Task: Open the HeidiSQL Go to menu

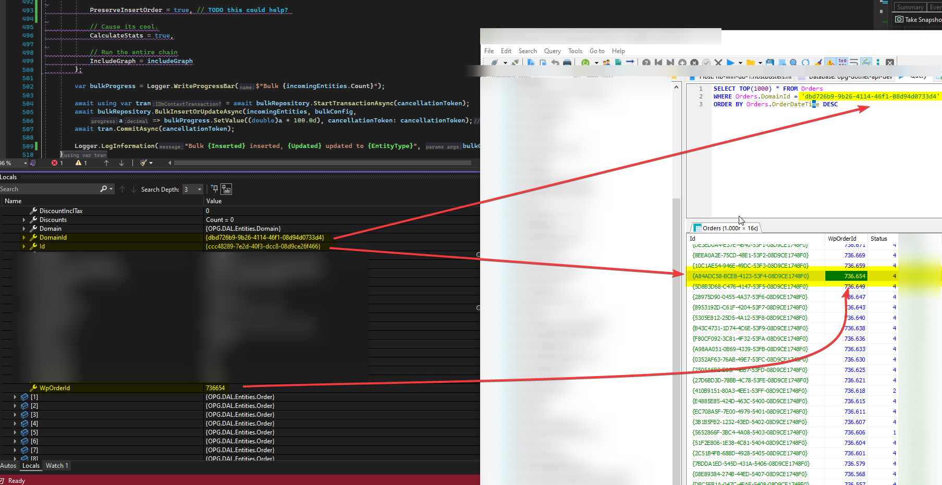Action: (597, 51)
